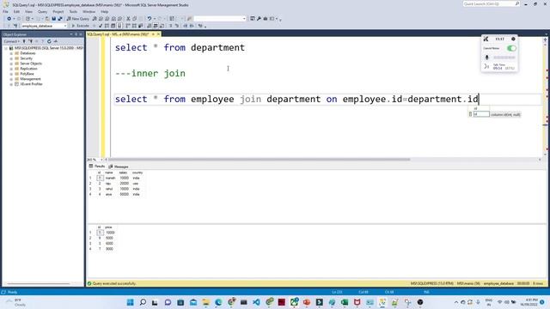Click the Save file icon

[x=53, y=19]
